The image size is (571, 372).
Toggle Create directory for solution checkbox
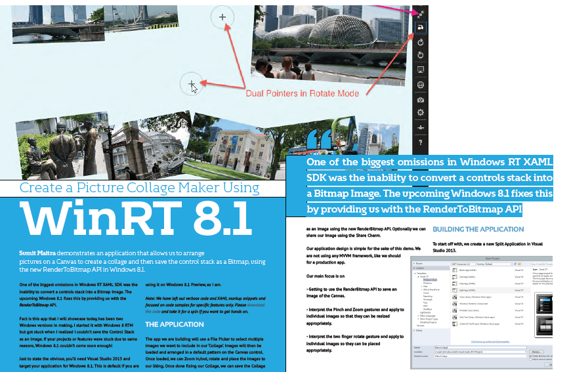530,356
